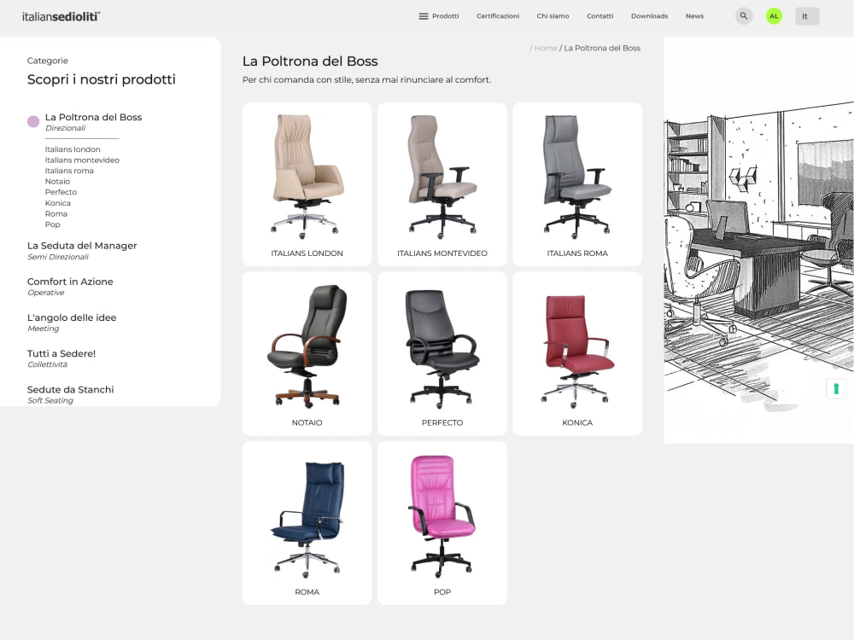Screen dimensions: 854x640
Task: Open the Downloads menu item
Action: (x=649, y=16)
